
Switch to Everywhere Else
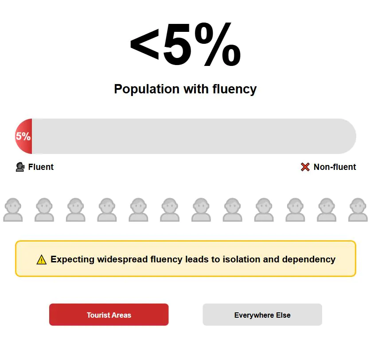(262, 315)
